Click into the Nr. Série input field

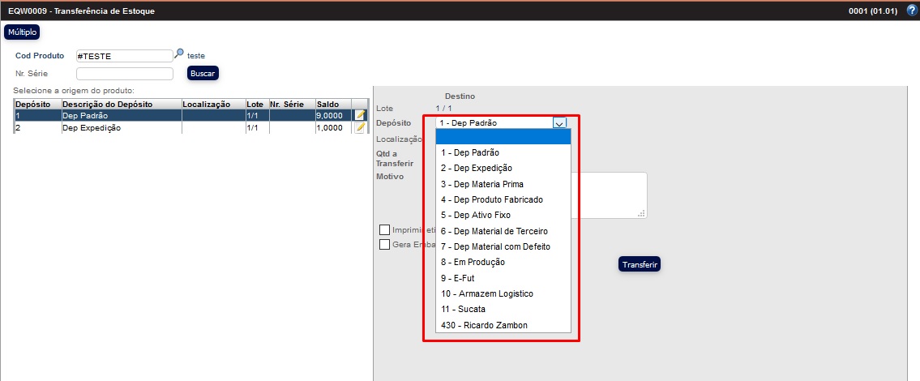click(x=124, y=74)
